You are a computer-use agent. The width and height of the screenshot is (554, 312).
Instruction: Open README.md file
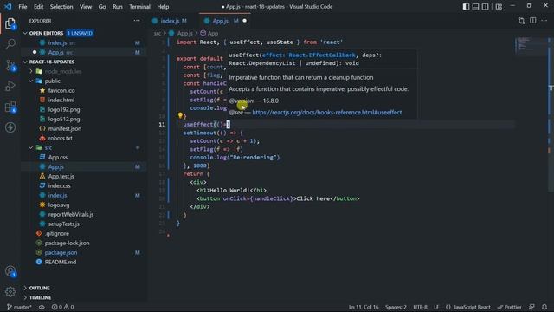(x=61, y=262)
